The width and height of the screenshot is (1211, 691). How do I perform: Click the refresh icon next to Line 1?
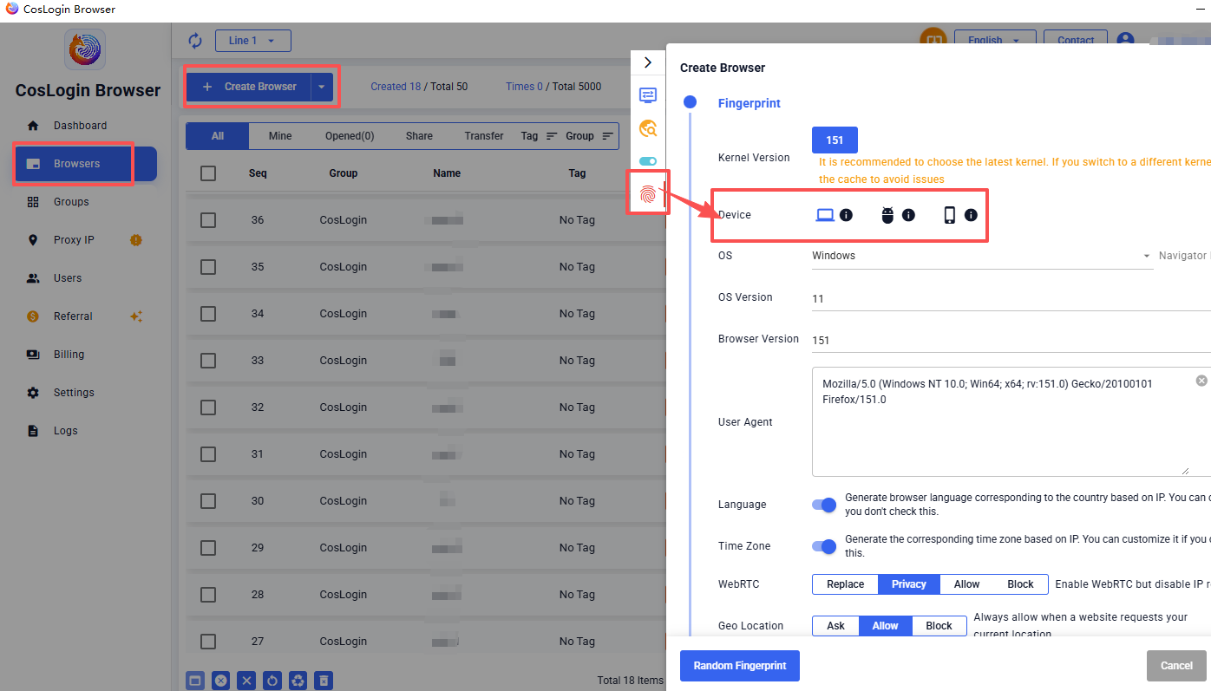click(195, 41)
